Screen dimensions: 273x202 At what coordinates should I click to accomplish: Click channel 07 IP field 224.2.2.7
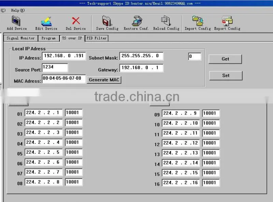[x=44, y=172]
